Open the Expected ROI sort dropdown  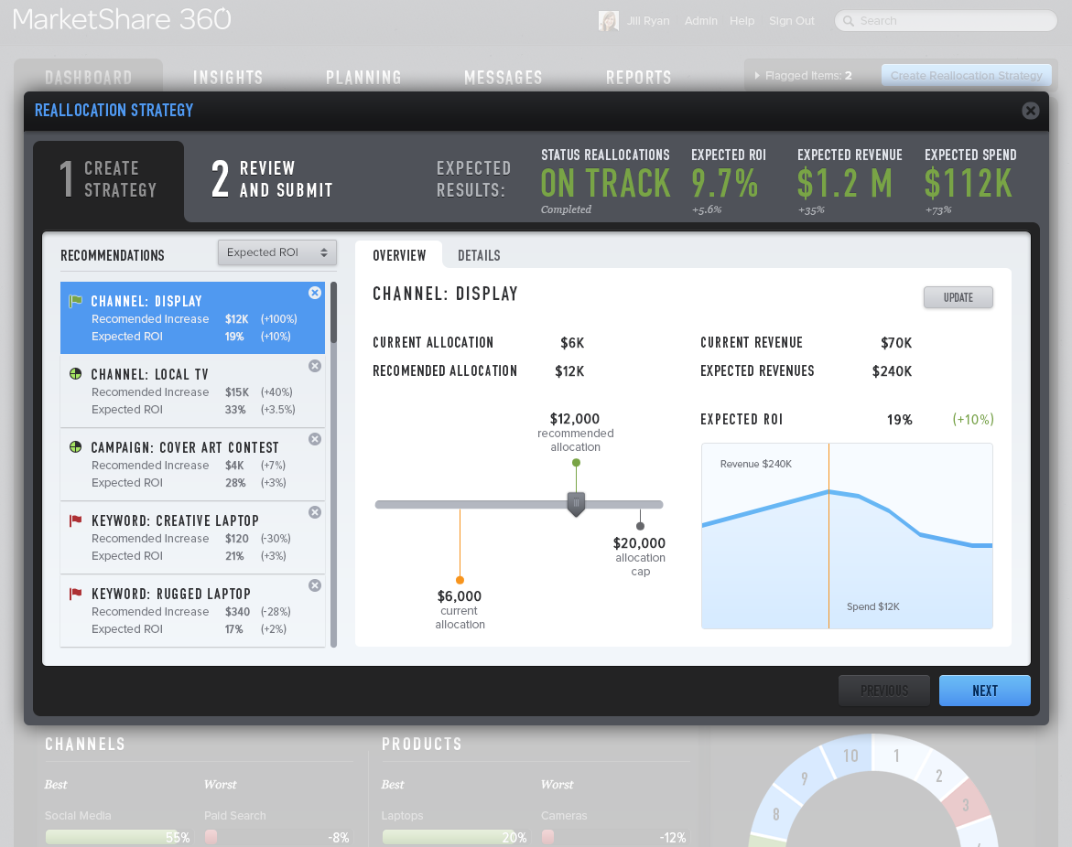[276, 252]
